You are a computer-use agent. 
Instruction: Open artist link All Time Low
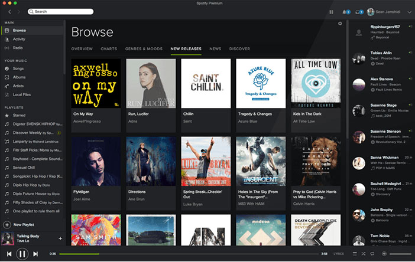(x=304, y=122)
